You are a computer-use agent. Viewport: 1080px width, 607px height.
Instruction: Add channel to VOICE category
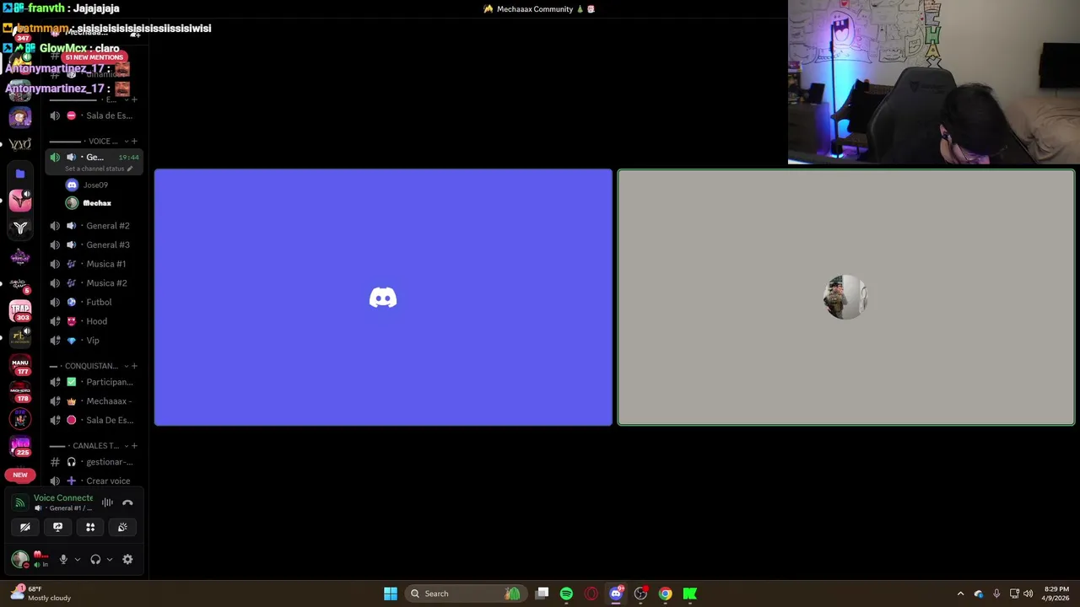[134, 141]
